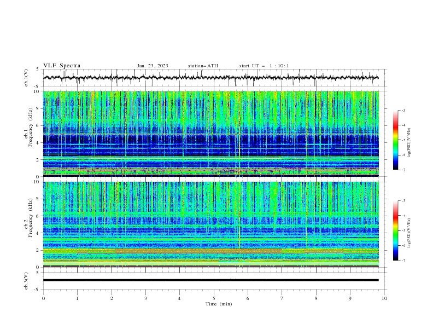Click the ch.1 'Frequency (kHz)' axis label

pos(30,128)
